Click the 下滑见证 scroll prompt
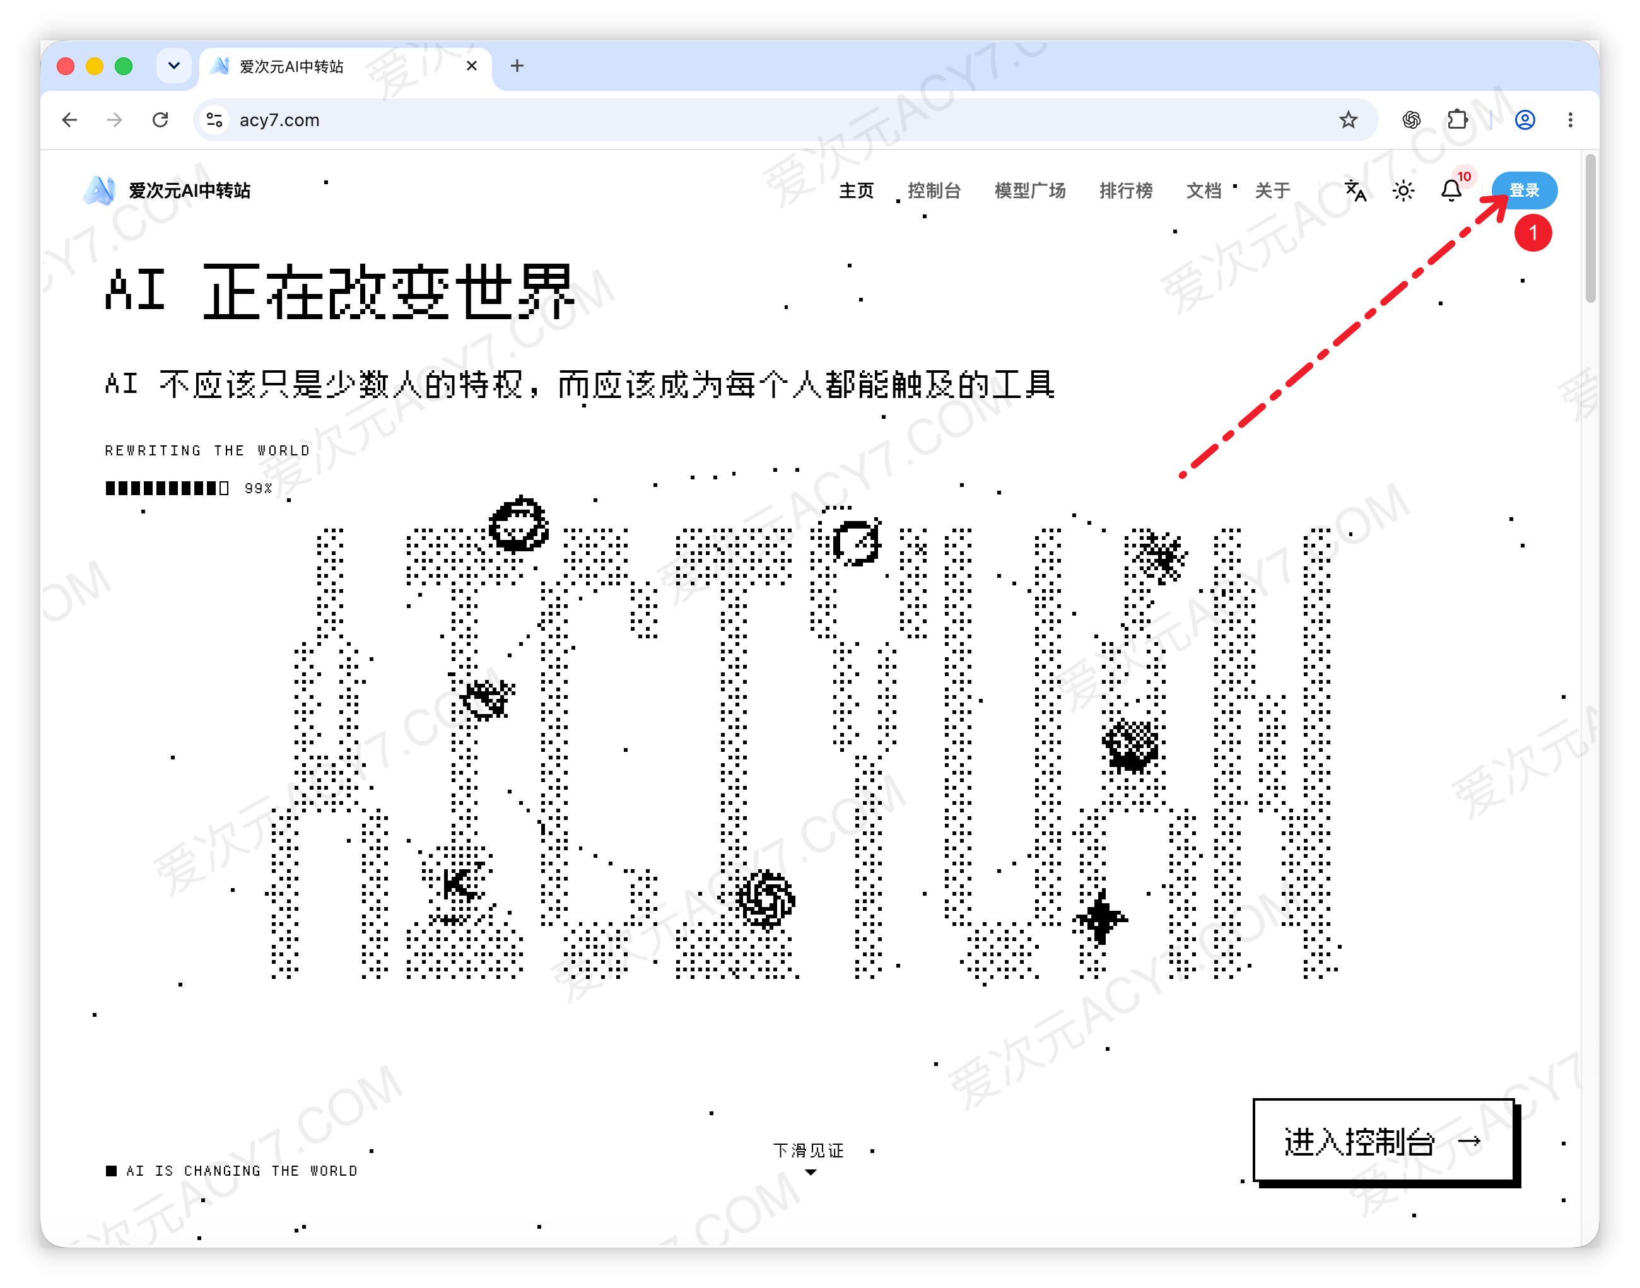This screenshot has height=1288, width=1640. pyautogui.click(x=809, y=1157)
